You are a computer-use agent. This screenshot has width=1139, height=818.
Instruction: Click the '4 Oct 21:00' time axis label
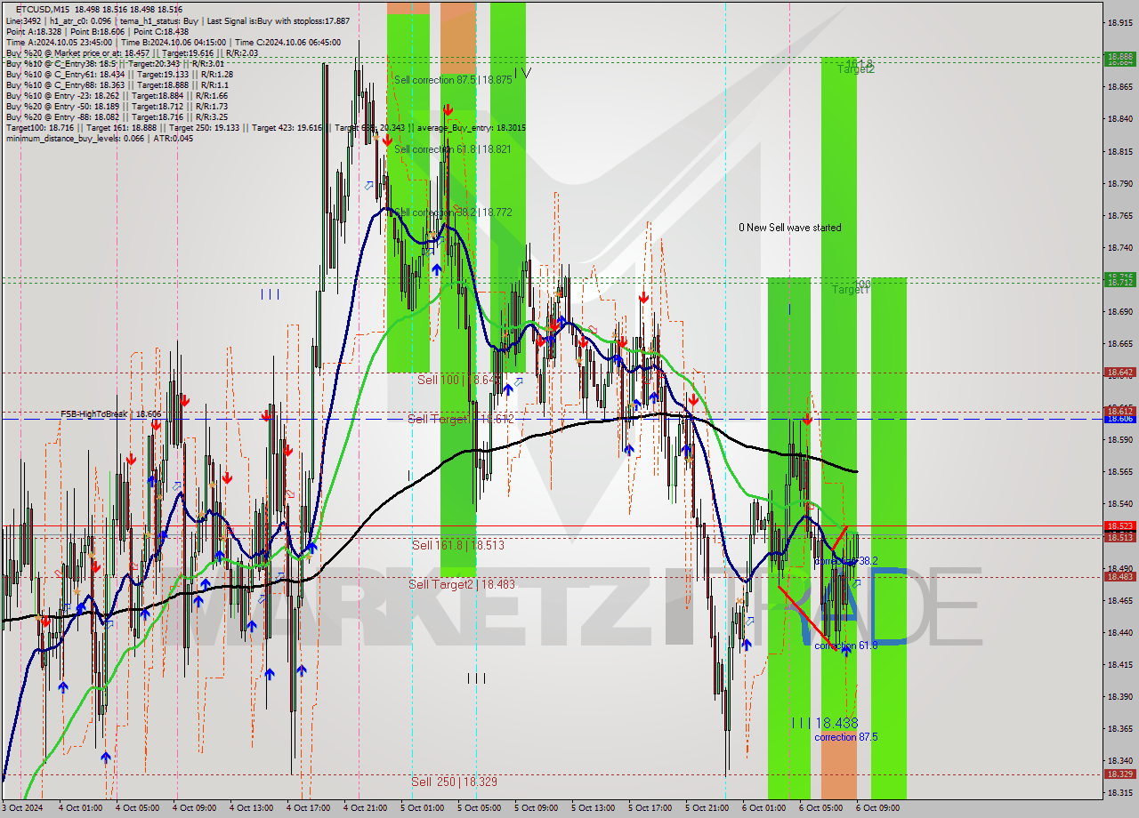tap(365, 808)
